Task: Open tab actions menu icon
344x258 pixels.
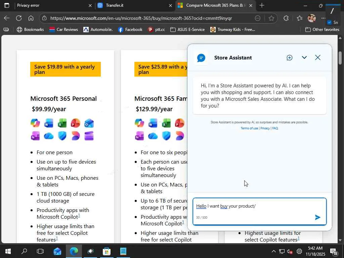Action: click(x=7, y=5)
